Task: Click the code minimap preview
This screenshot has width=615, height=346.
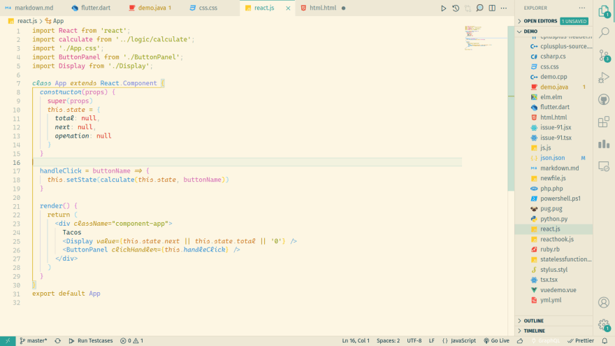Action: click(x=485, y=38)
